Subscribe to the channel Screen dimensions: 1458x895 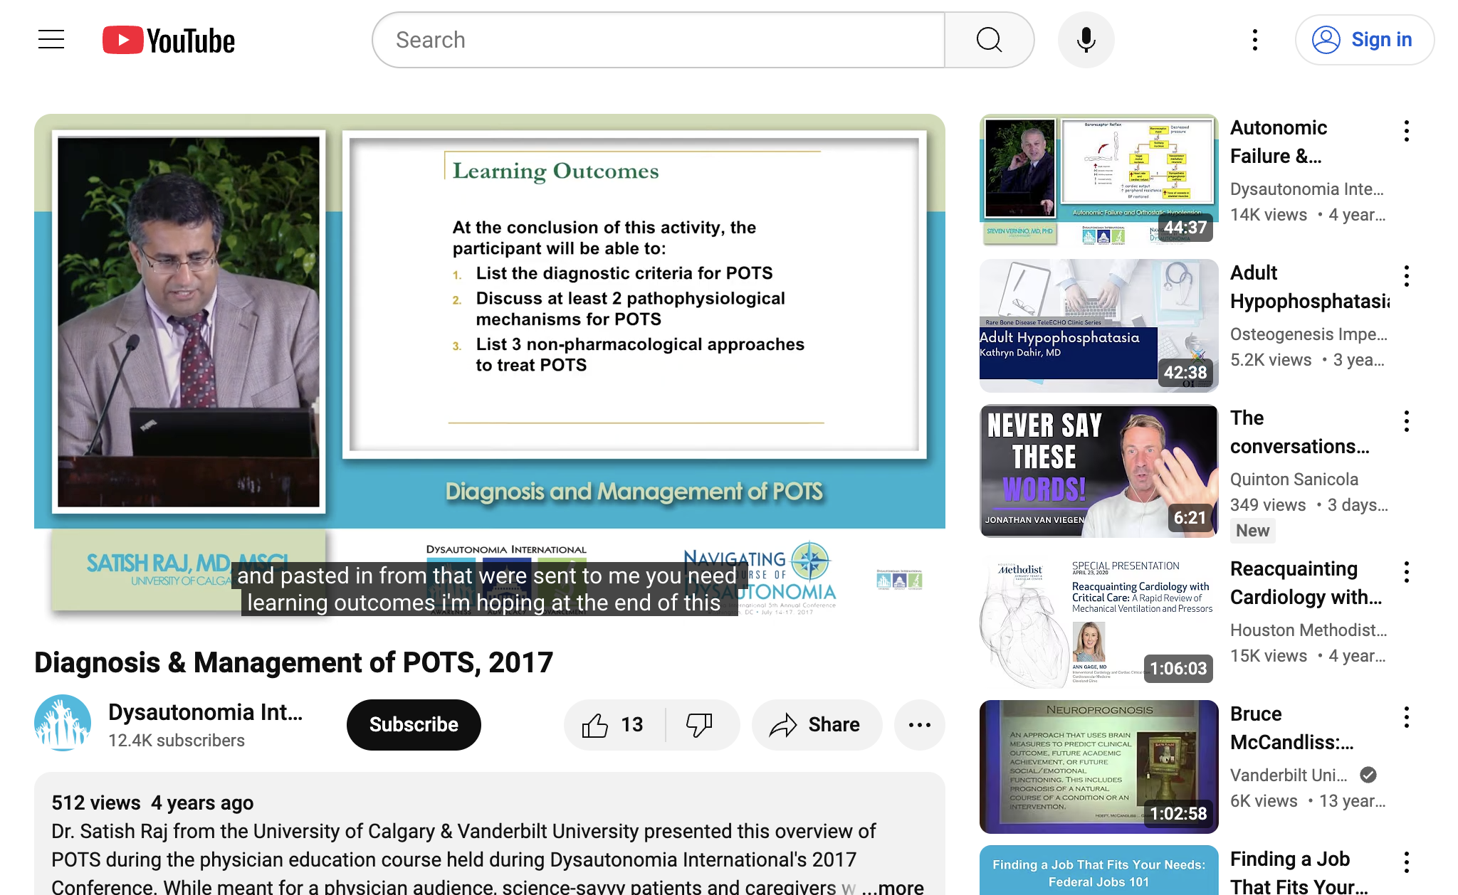414,724
